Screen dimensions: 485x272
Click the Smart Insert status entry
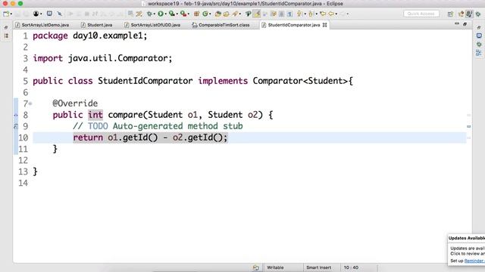318,267
